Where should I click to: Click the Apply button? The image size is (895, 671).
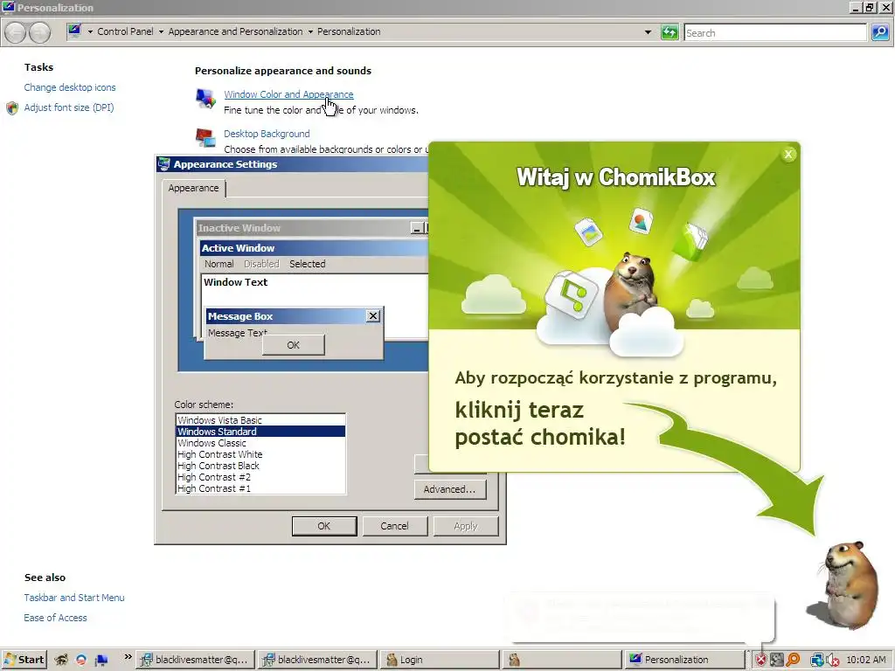tap(466, 526)
